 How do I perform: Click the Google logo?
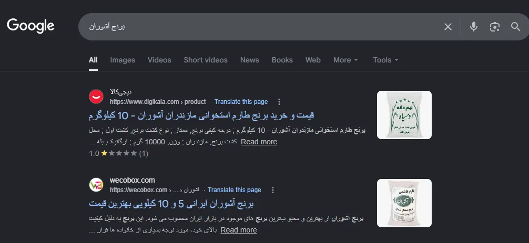[30, 26]
